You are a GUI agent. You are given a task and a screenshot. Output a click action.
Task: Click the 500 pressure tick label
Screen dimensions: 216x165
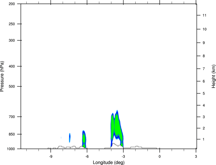coord(12,86)
